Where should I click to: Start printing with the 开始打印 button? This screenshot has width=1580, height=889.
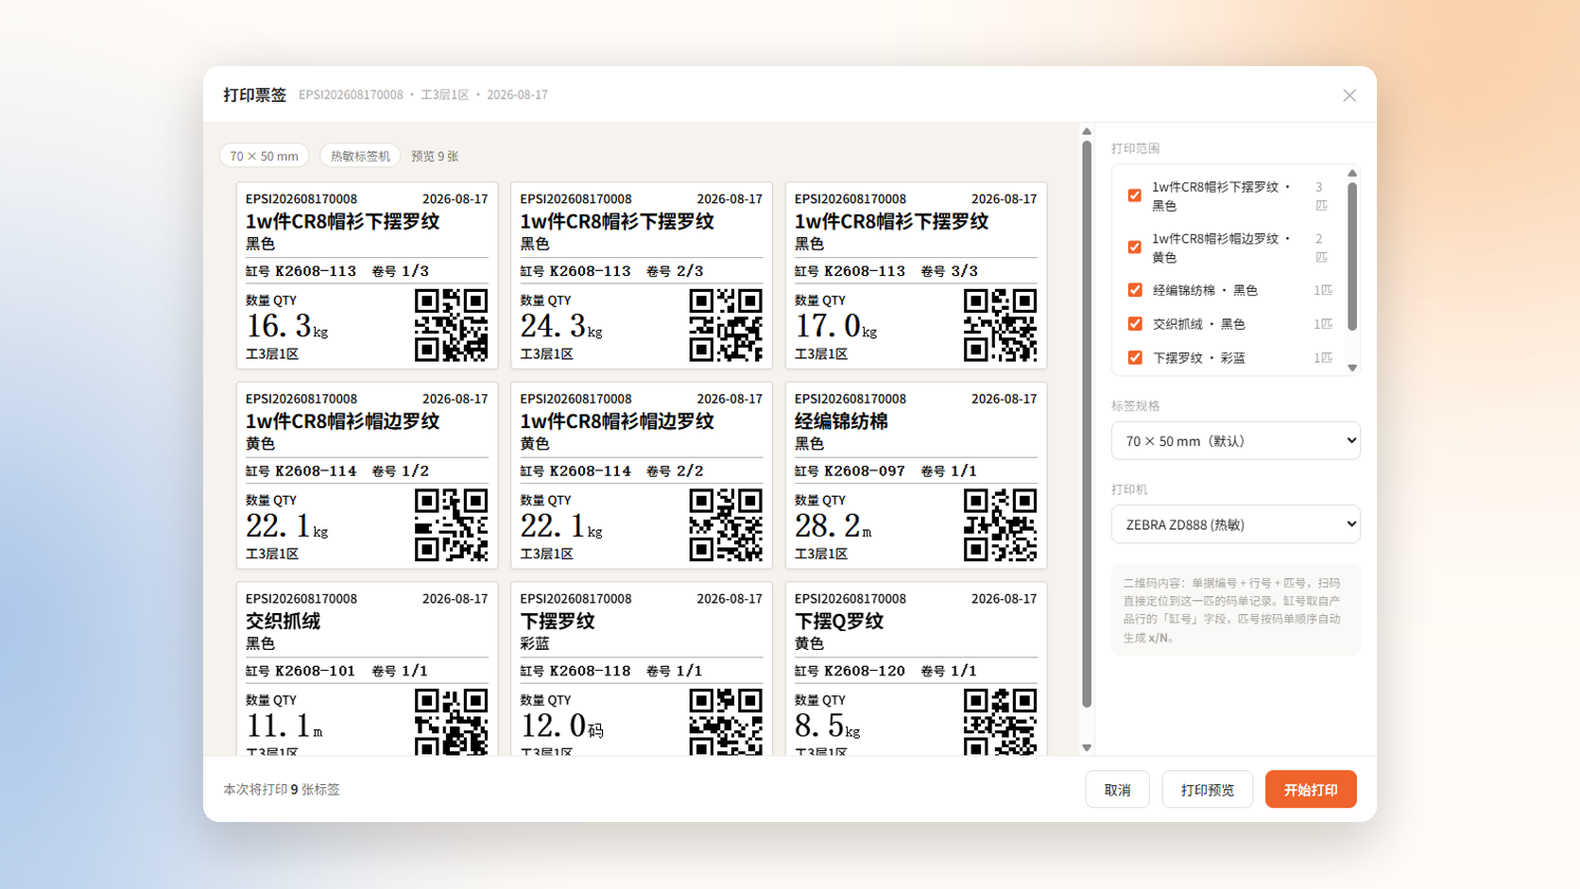(x=1311, y=790)
